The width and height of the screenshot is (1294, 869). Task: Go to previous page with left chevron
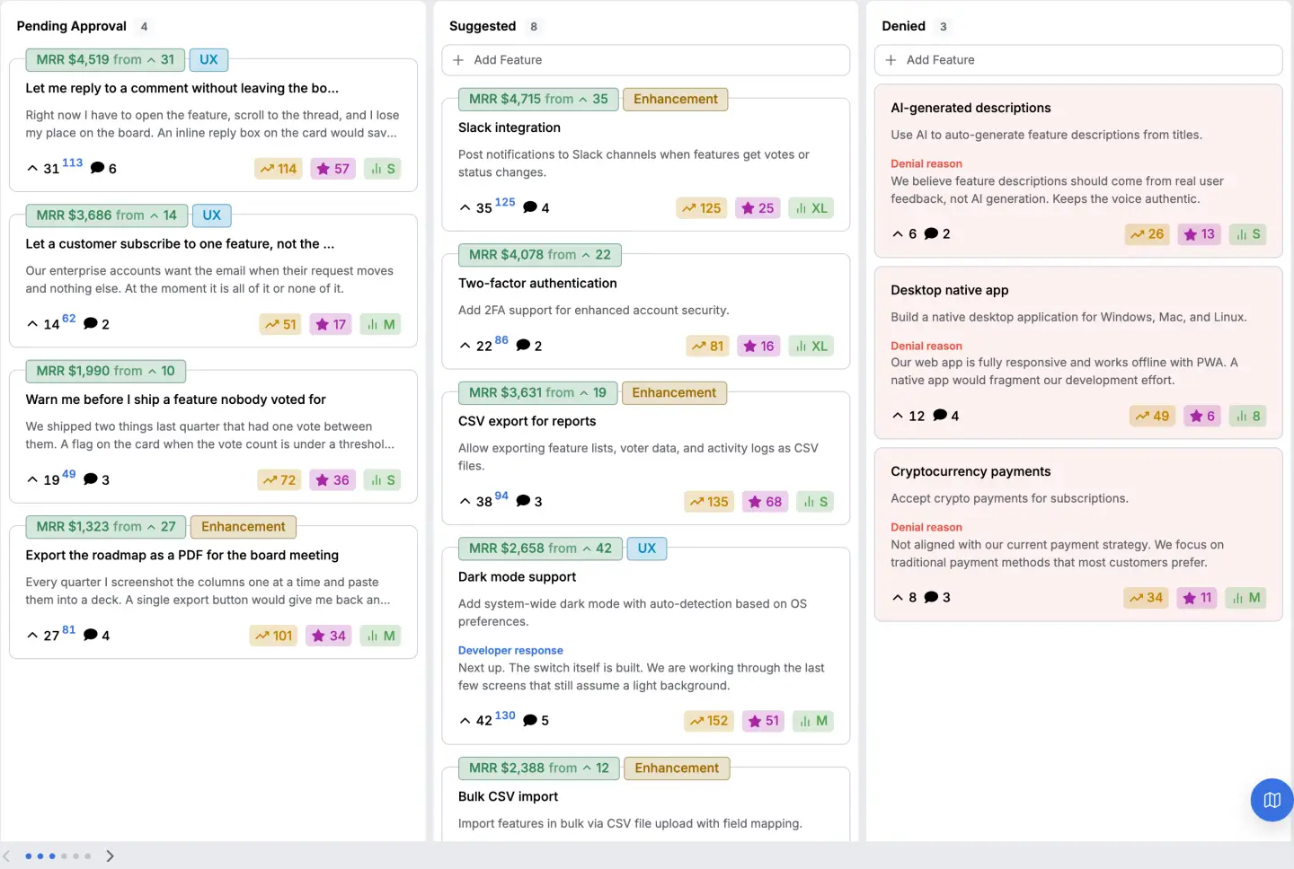coord(7,856)
